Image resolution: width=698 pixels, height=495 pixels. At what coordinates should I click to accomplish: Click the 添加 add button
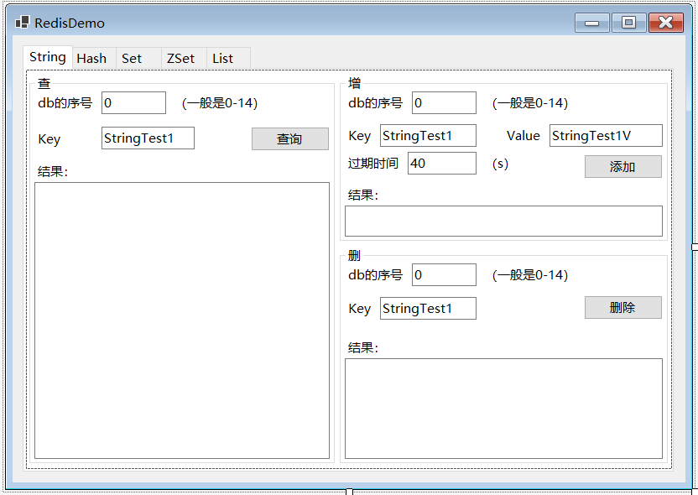coord(623,166)
